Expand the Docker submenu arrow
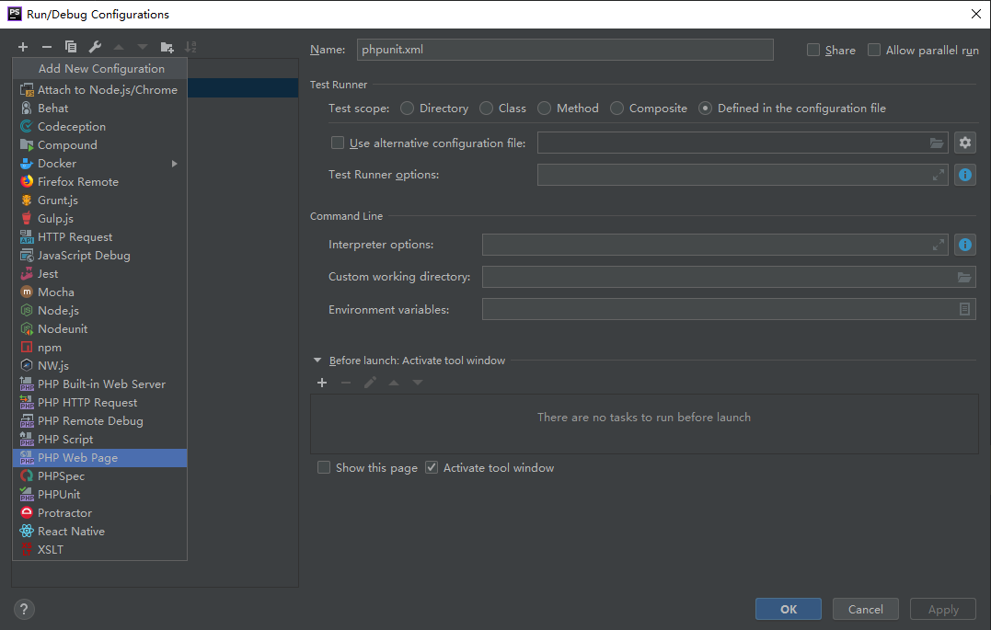This screenshot has width=991, height=630. [175, 164]
